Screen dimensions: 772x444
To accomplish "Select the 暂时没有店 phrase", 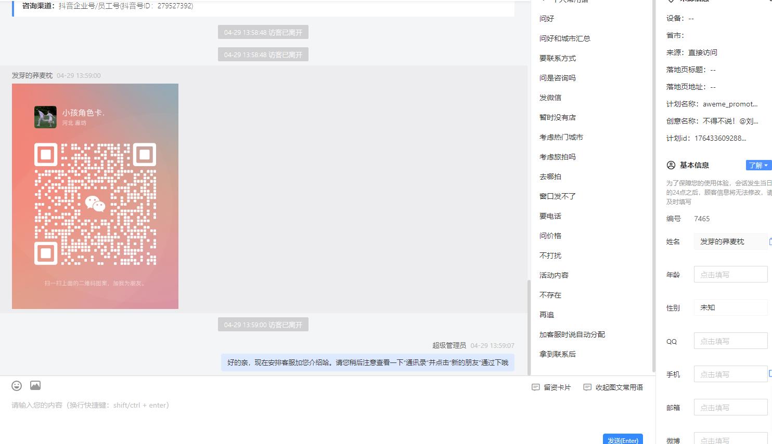I will pyautogui.click(x=558, y=117).
